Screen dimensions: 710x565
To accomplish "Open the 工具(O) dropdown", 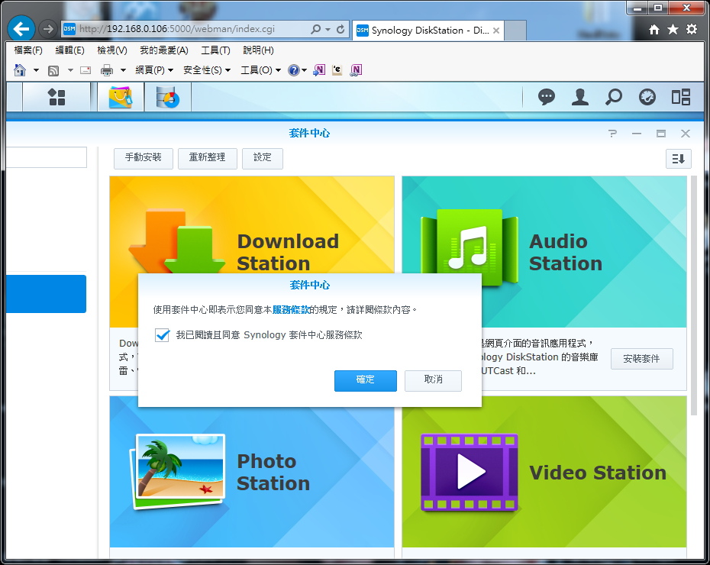I will pyautogui.click(x=261, y=70).
